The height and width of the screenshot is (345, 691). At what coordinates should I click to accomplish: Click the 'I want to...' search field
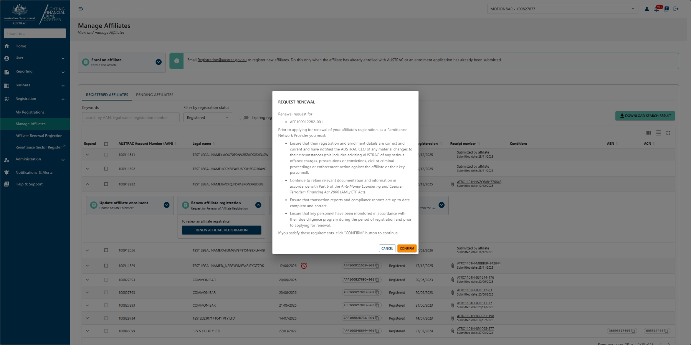coord(35,33)
